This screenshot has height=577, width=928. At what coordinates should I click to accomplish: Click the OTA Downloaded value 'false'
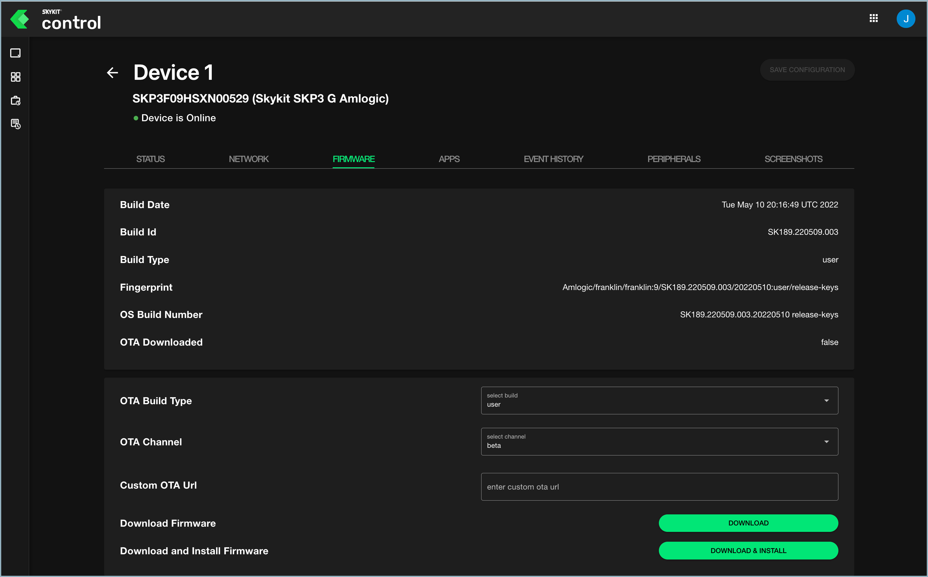[x=829, y=342]
